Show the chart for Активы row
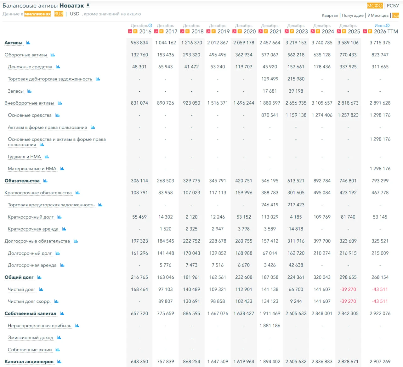 [x=28, y=43]
